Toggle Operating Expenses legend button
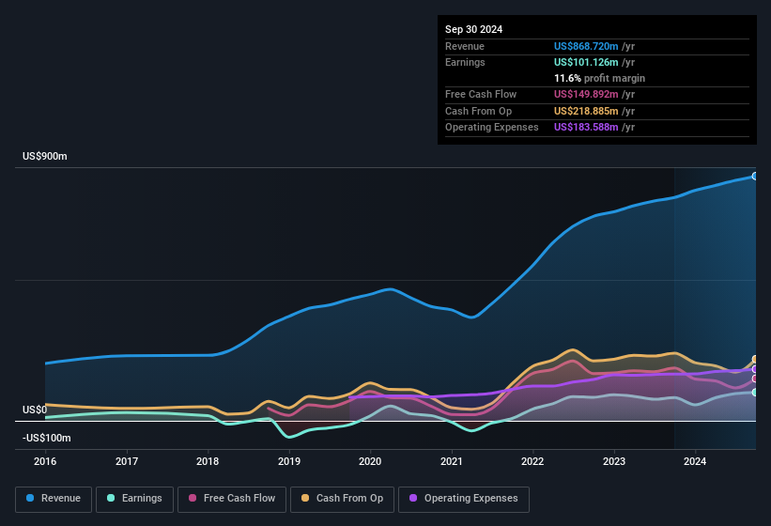This screenshot has height=526, width=771. point(463,499)
